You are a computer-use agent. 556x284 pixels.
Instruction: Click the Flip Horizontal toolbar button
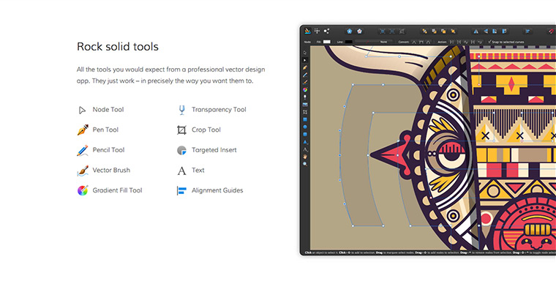pyautogui.click(x=476, y=31)
